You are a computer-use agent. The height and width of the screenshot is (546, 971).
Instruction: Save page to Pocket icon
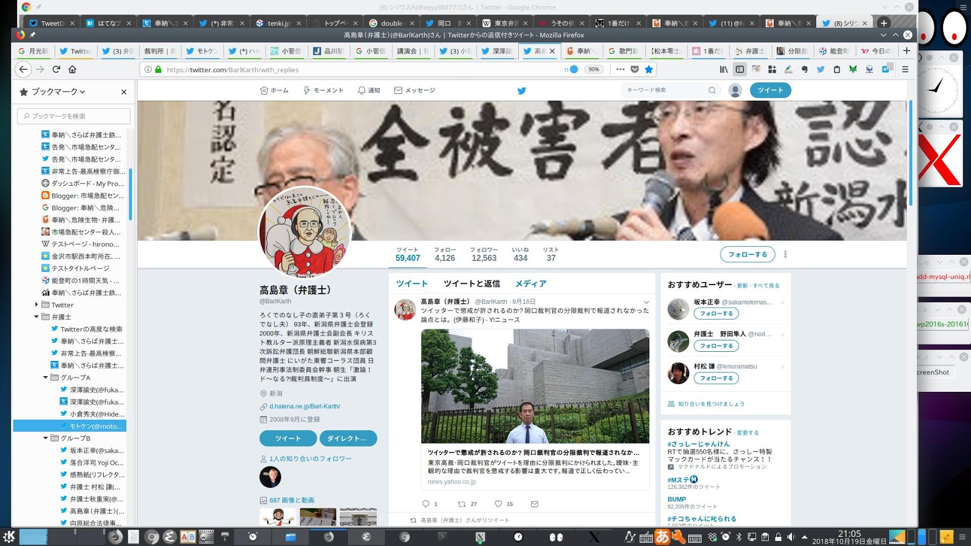click(635, 69)
